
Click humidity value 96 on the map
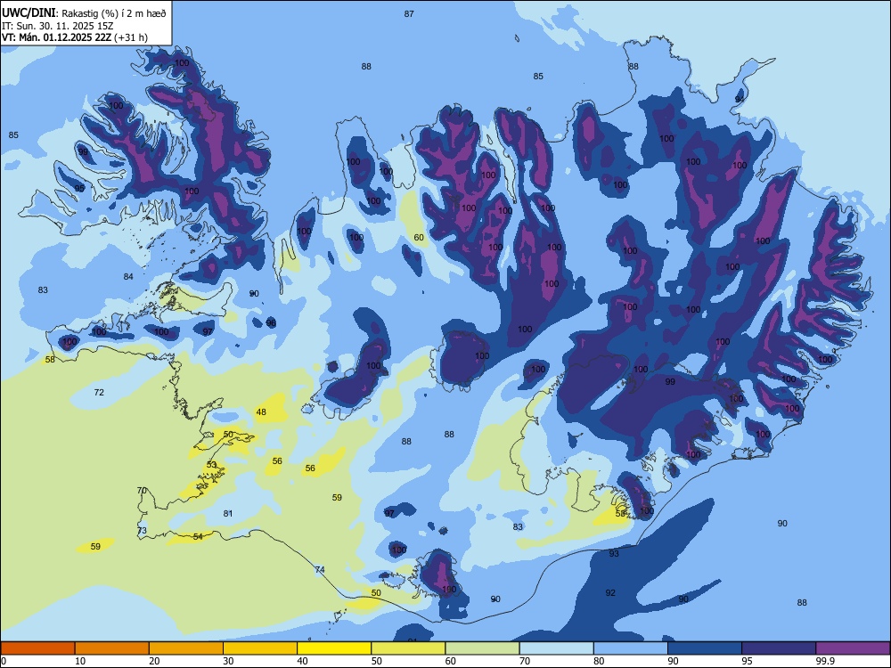click(x=271, y=322)
